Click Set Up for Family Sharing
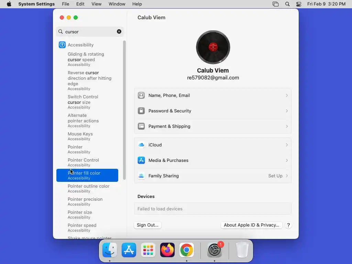 (275, 176)
